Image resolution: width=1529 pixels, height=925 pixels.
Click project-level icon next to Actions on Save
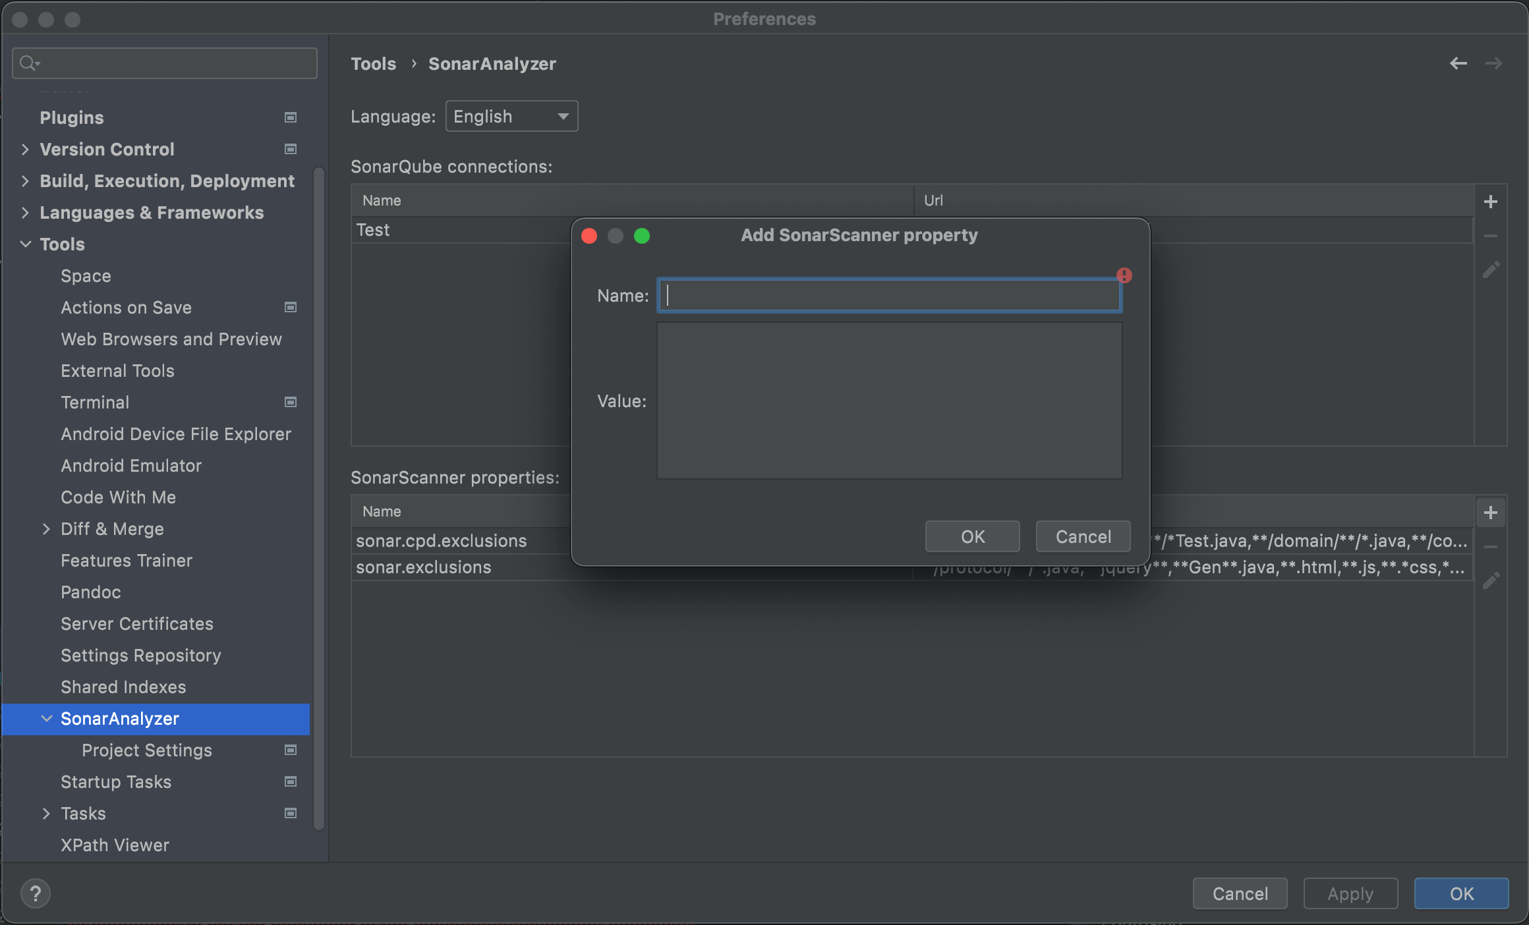pyautogui.click(x=290, y=307)
